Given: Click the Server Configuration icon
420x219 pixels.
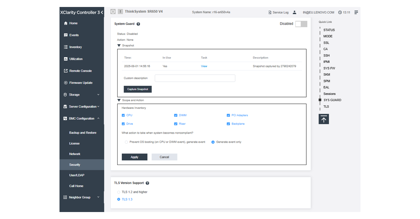Looking at the screenshot, I should [65, 107].
